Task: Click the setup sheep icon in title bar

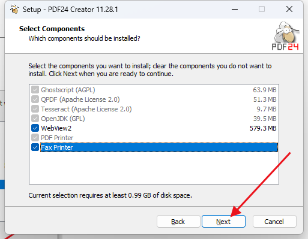Action: click(14, 9)
